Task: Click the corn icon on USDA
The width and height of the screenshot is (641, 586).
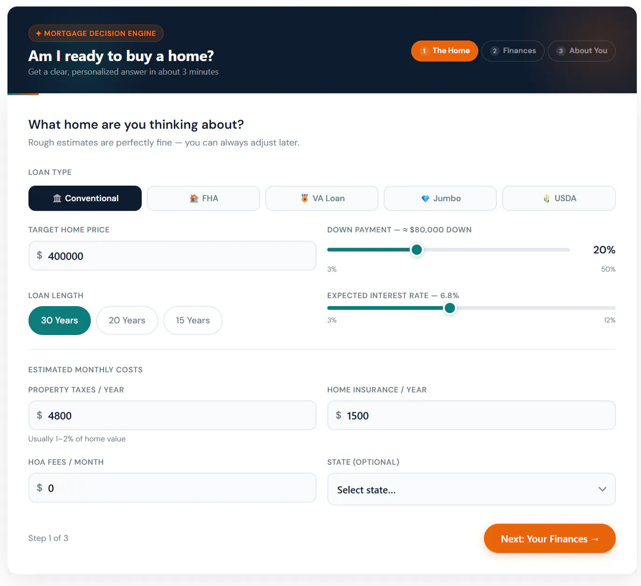Action: 546,198
